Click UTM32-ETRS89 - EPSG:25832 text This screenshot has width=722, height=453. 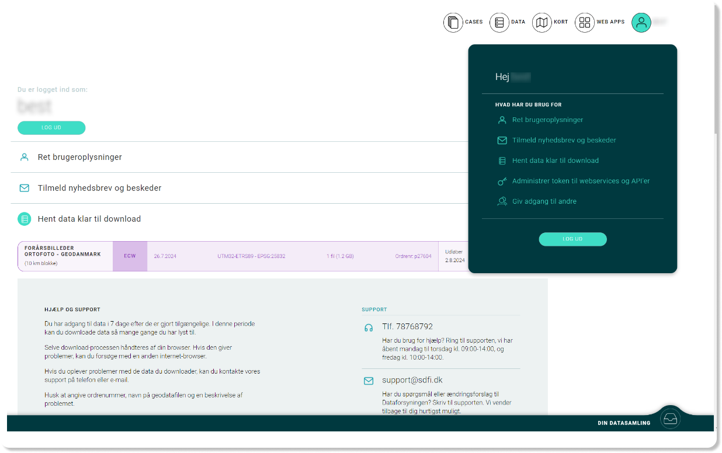pos(251,256)
